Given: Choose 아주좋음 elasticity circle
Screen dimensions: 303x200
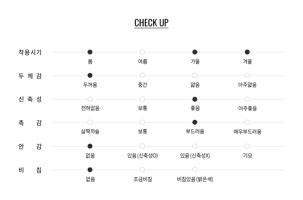Looking at the screenshot, I should pyautogui.click(x=247, y=99).
